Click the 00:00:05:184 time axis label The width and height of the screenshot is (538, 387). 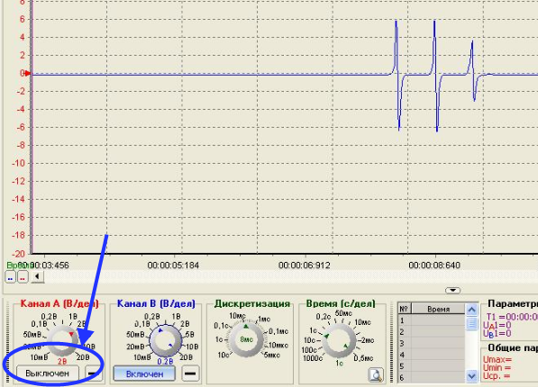tap(173, 265)
